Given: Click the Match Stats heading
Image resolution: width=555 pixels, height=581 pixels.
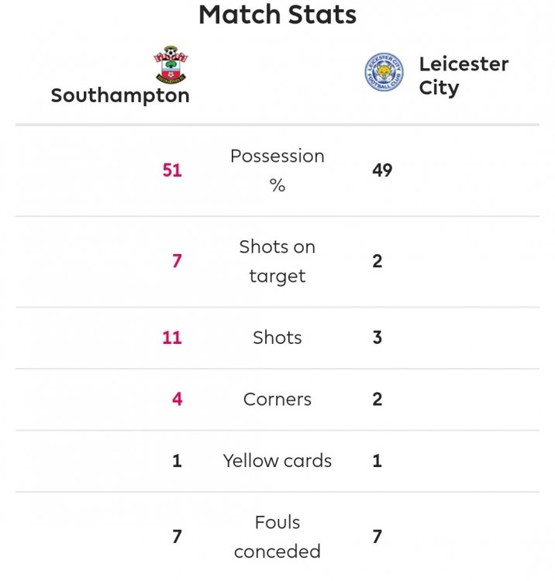Looking at the screenshot, I should [277, 15].
